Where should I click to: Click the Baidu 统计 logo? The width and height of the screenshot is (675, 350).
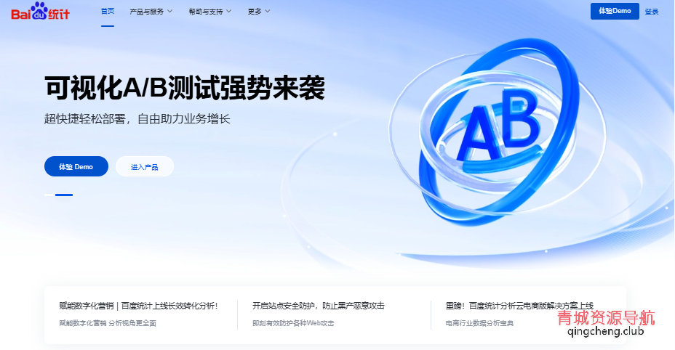coord(40,12)
